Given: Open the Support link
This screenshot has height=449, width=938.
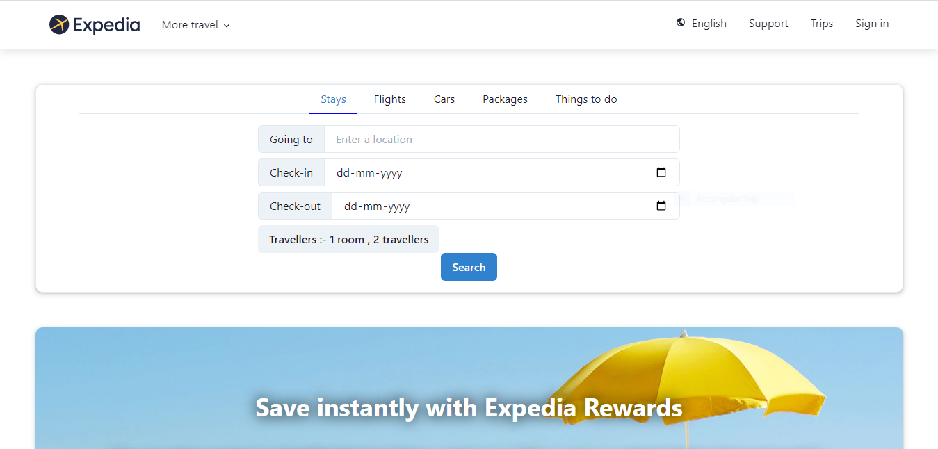Looking at the screenshot, I should point(768,24).
